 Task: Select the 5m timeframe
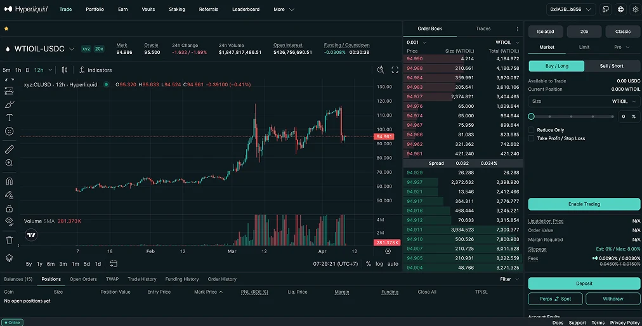click(x=6, y=70)
